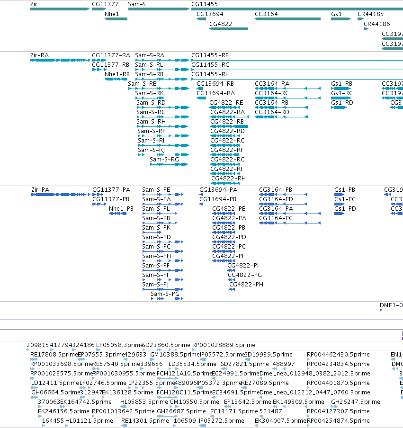Image resolution: width=403 pixels, height=428 pixels.
Task: Click the SD23860.5prime EST label
Action: coord(166,345)
